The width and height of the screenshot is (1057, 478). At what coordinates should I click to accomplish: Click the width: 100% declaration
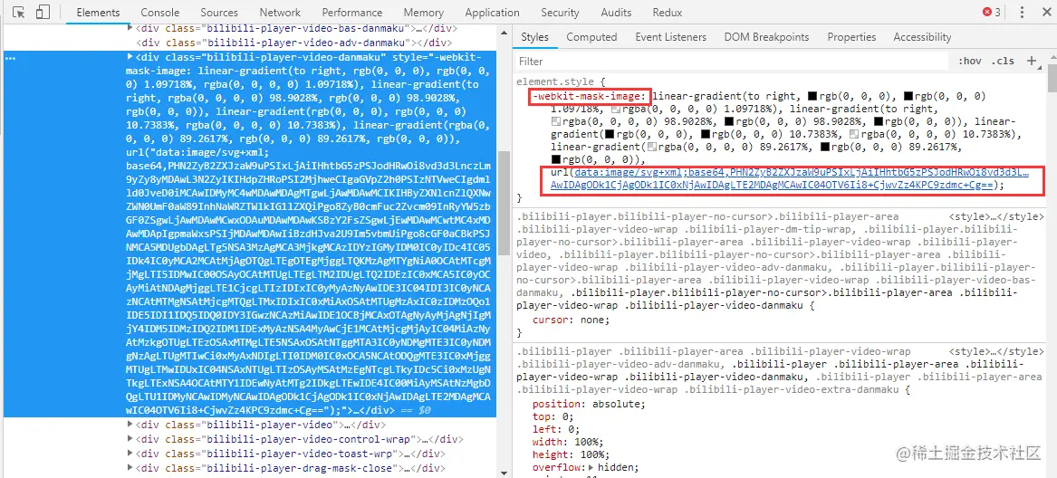tap(567, 442)
